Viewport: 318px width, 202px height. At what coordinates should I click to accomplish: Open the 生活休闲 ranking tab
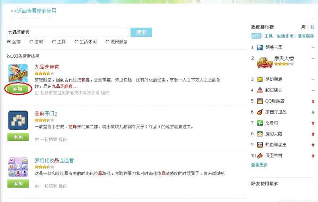[285, 36]
